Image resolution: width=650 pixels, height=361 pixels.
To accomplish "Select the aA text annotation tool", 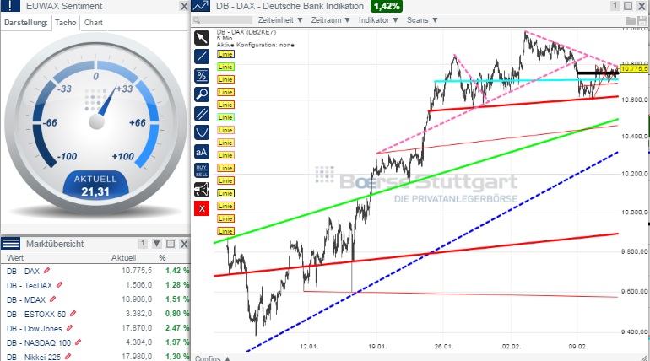I will point(202,152).
